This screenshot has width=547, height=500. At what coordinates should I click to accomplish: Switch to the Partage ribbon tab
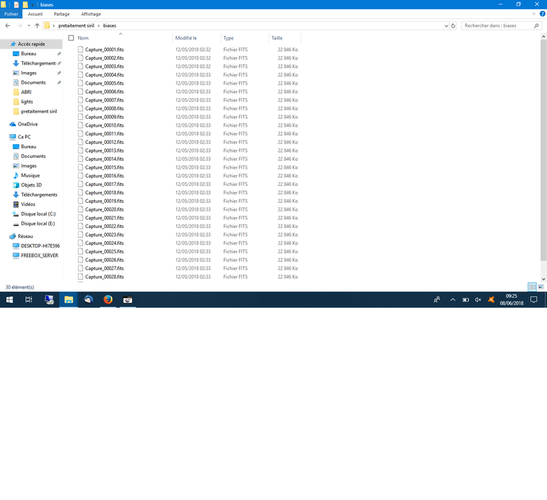pos(62,14)
